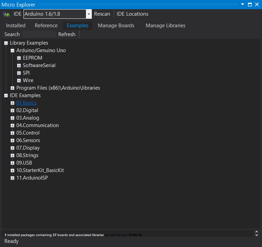The width and height of the screenshot is (262, 247).
Task: Select the 03.Analog tree item
Action: [28, 118]
